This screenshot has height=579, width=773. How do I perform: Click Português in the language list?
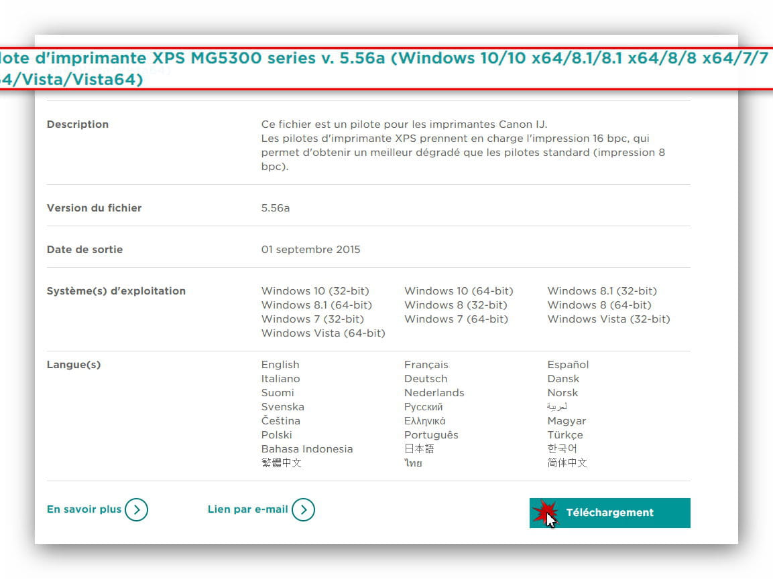coord(431,434)
